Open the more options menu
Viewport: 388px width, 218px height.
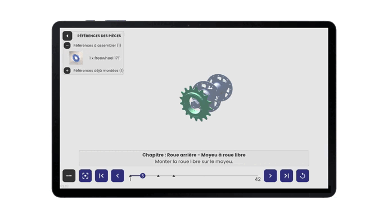coord(69,176)
